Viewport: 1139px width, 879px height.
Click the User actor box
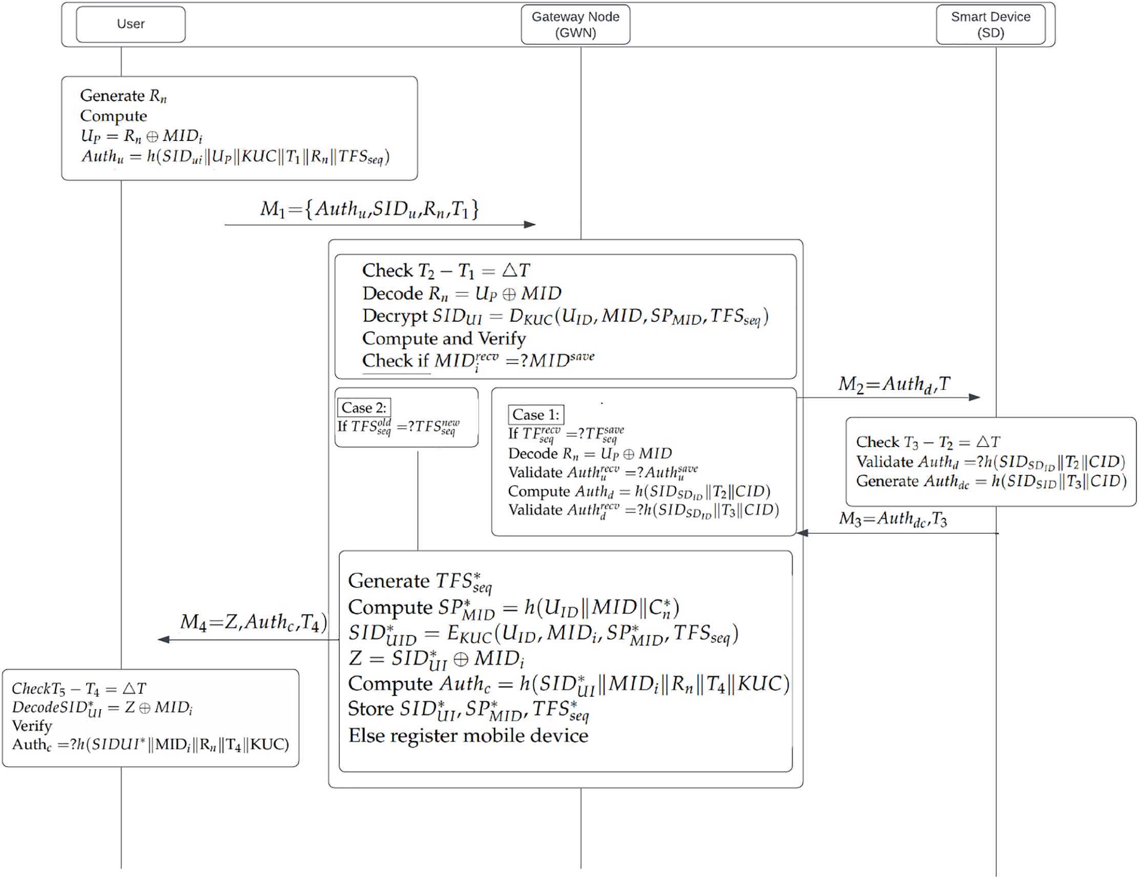coord(130,24)
